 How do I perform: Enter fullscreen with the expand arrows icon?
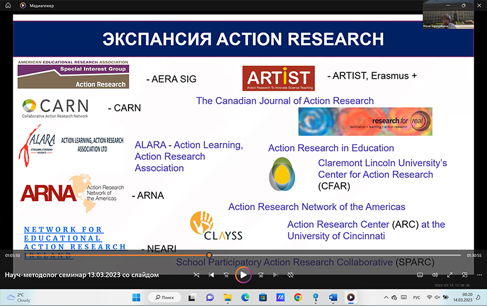450,275
